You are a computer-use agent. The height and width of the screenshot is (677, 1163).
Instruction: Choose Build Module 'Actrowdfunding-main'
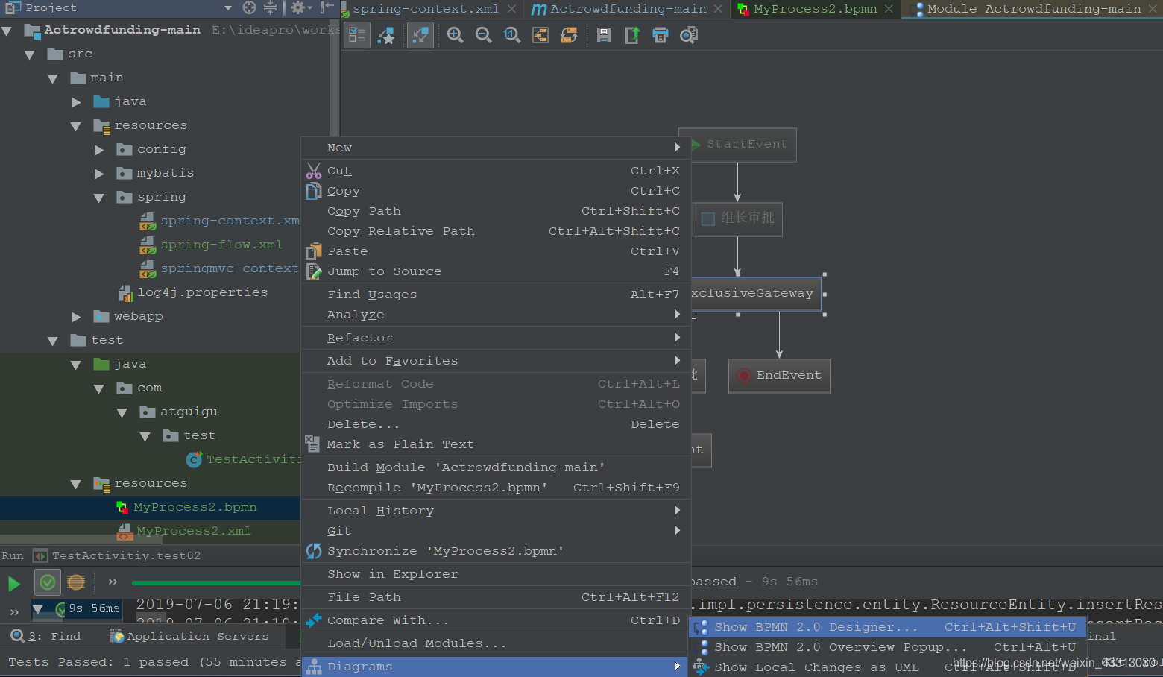coord(497,467)
